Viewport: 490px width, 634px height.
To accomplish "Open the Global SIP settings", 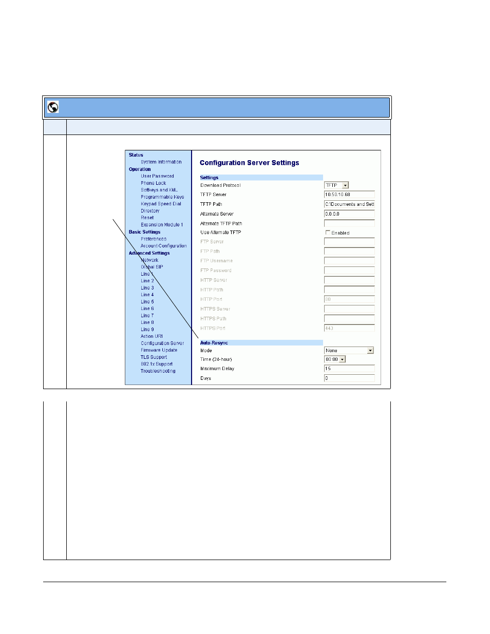I will coord(152,267).
